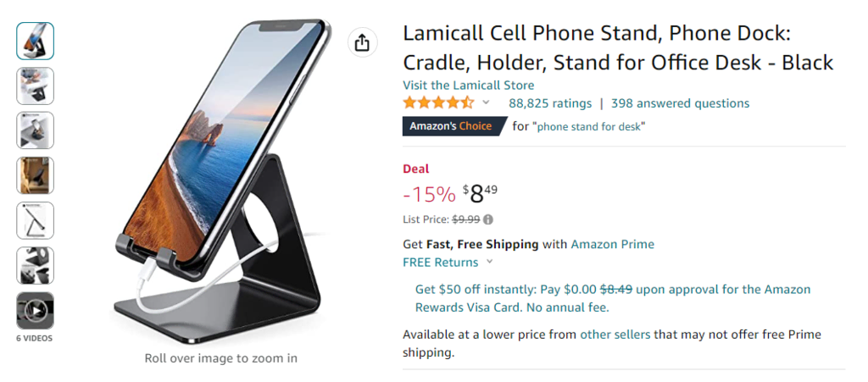
Task: Select the fifth thumbnail showing stand side profile
Action: click(35, 220)
